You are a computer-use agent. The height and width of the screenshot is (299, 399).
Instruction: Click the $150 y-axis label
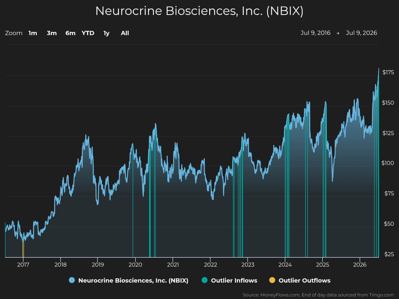click(x=388, y=103)
